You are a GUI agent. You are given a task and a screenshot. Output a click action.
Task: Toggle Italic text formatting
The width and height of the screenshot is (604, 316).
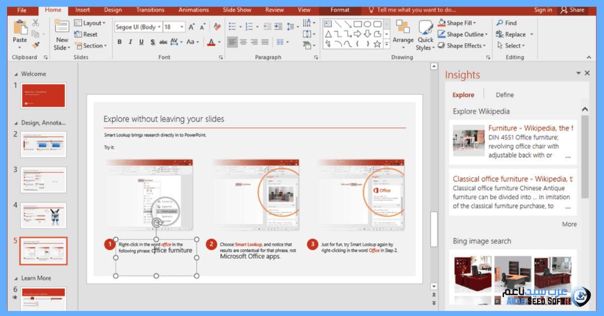tap(130, 42)
